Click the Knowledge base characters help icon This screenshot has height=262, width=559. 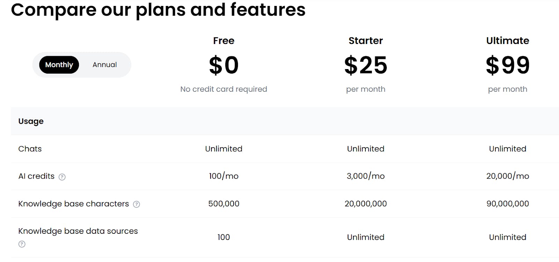137,204
